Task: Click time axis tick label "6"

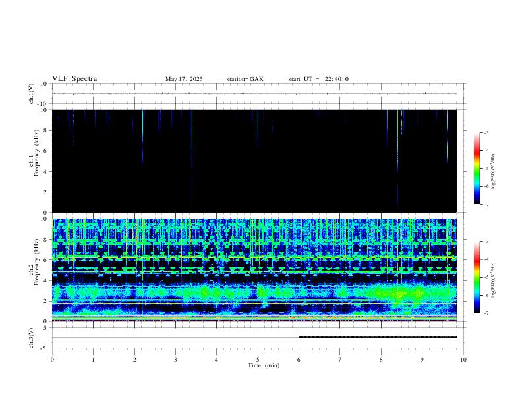Action: pyautogui.click(x=299, y=360)
